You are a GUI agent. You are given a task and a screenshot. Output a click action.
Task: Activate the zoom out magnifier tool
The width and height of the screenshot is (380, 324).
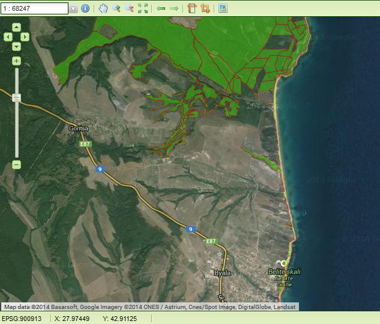pyautogui.click(x=129, y=8)
